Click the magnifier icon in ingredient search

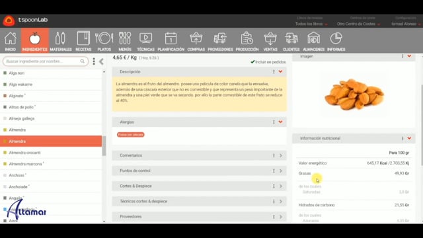coord(82,61)
